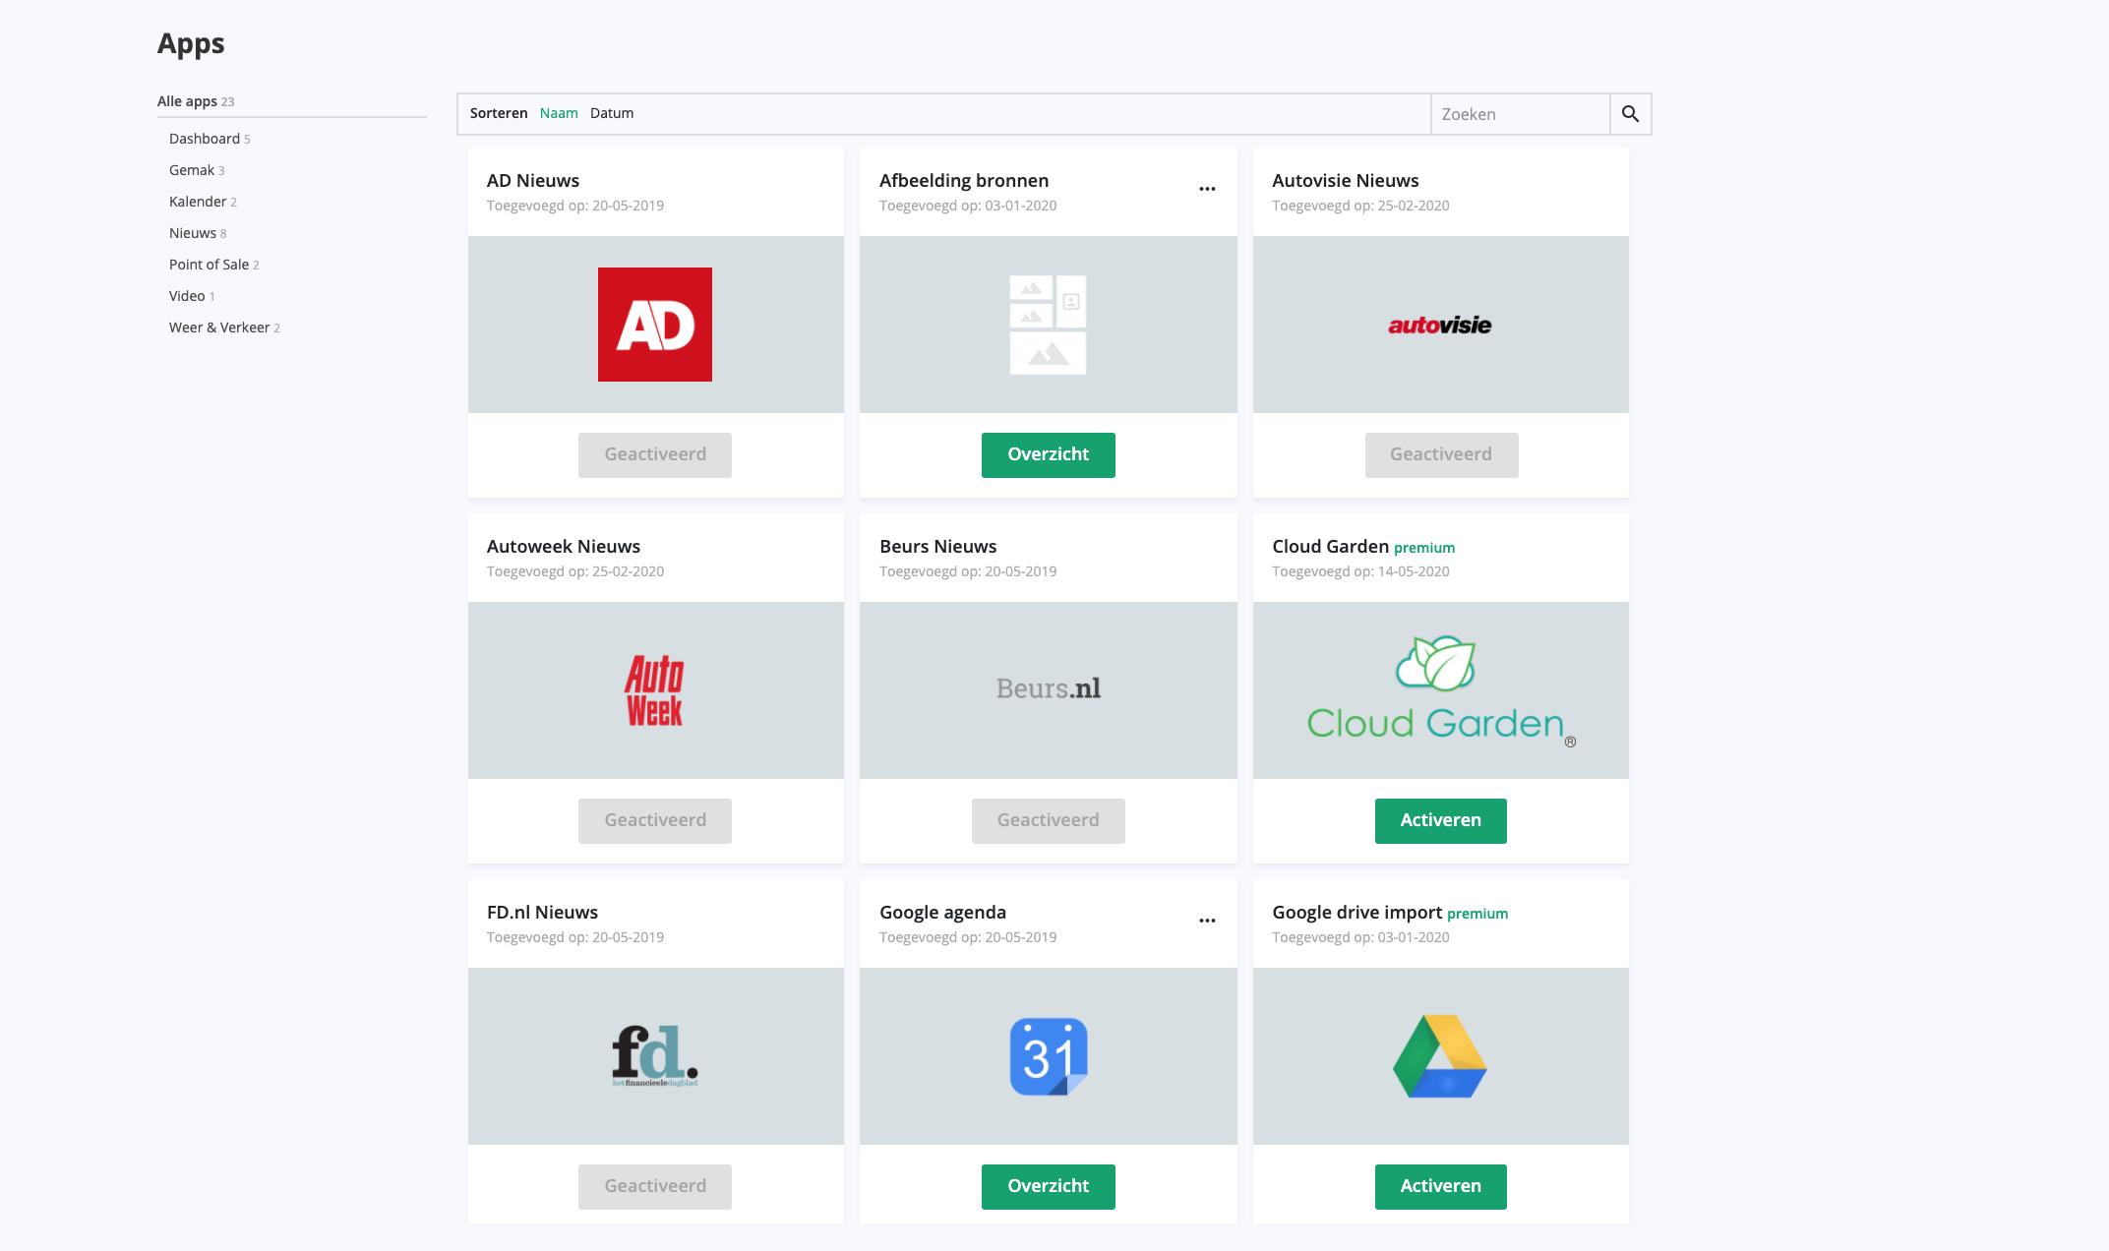Open the Overzicht for Google agenda
The width and height of the screenshot is (2109, 1251).
click(1048, 1186)
